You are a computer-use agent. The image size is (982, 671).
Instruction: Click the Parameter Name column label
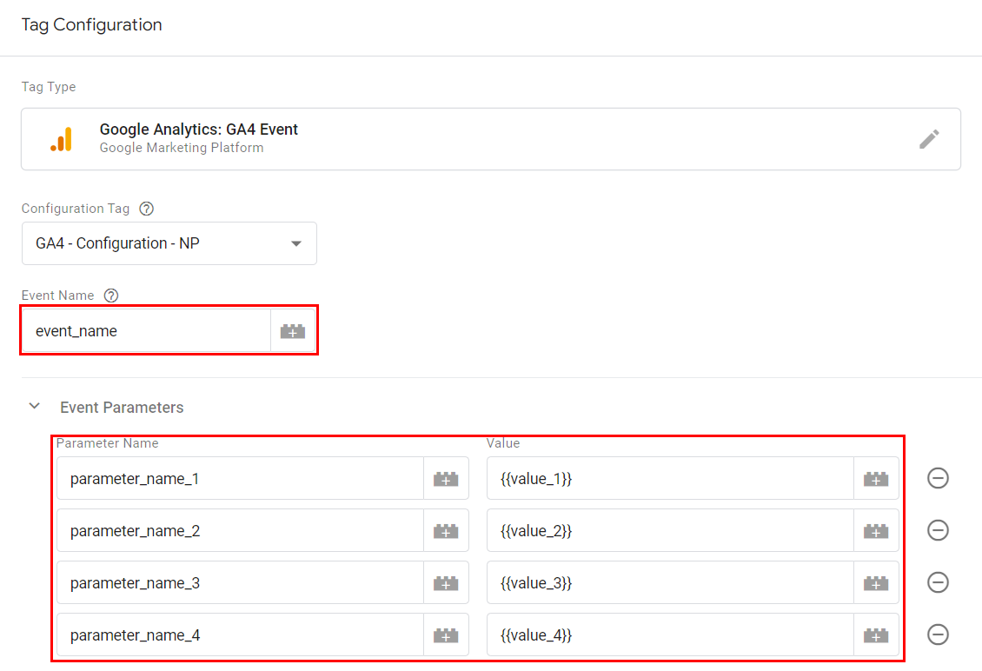tap(107, 443)
